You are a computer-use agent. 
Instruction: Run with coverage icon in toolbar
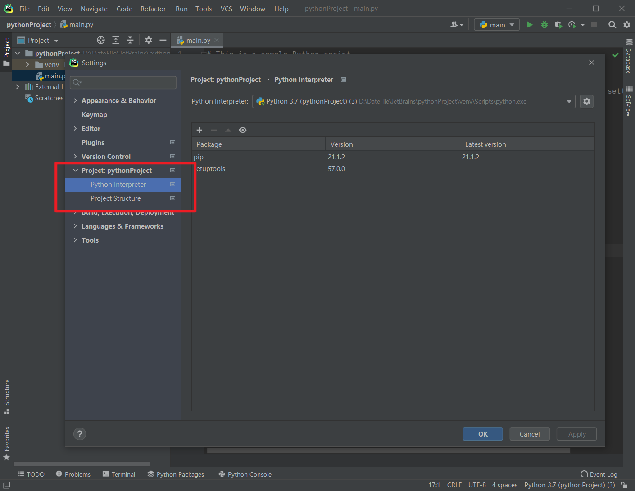(558, 25)
